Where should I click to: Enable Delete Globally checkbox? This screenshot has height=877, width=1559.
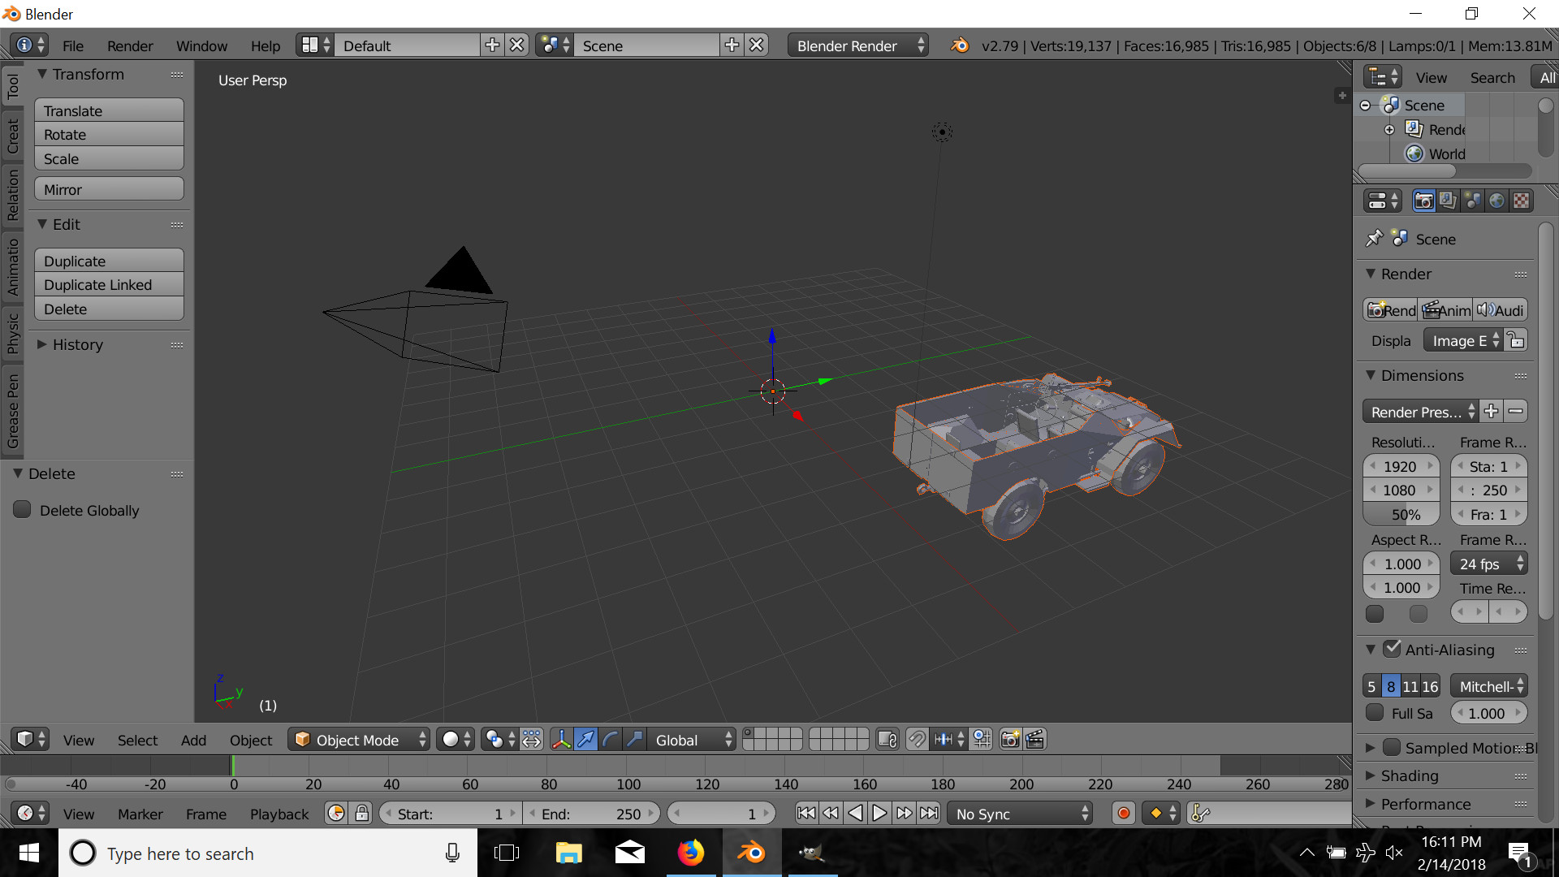point(23,510)
